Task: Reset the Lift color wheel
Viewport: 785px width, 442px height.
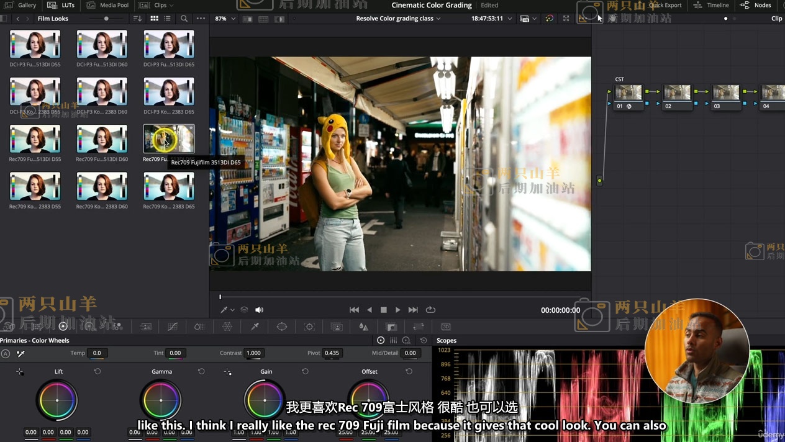Action: coord(98,371)
